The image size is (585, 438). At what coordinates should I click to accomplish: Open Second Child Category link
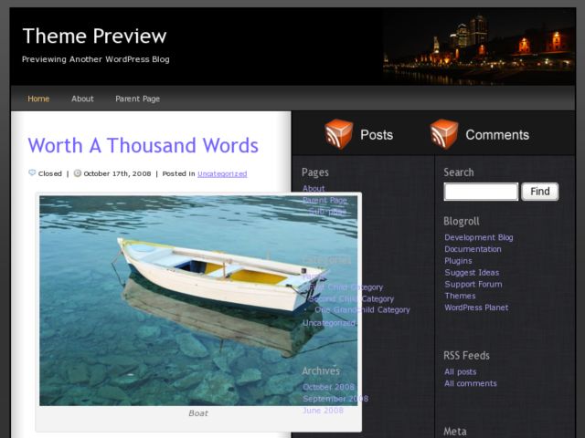coord(351,299)
